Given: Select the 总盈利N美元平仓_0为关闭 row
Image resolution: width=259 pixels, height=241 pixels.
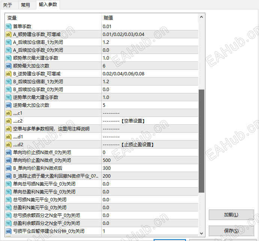Looking at the screenshot, I should (102, 208).
